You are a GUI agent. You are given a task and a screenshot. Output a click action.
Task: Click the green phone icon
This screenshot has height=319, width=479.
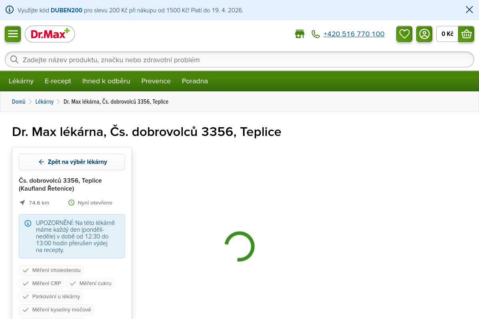316,34
